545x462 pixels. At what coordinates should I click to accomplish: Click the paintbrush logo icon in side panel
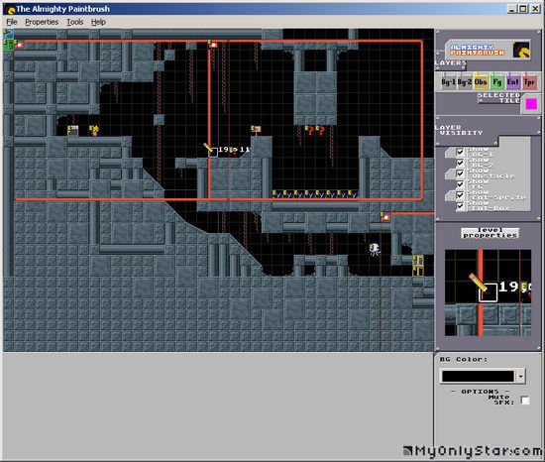(521, 50)
